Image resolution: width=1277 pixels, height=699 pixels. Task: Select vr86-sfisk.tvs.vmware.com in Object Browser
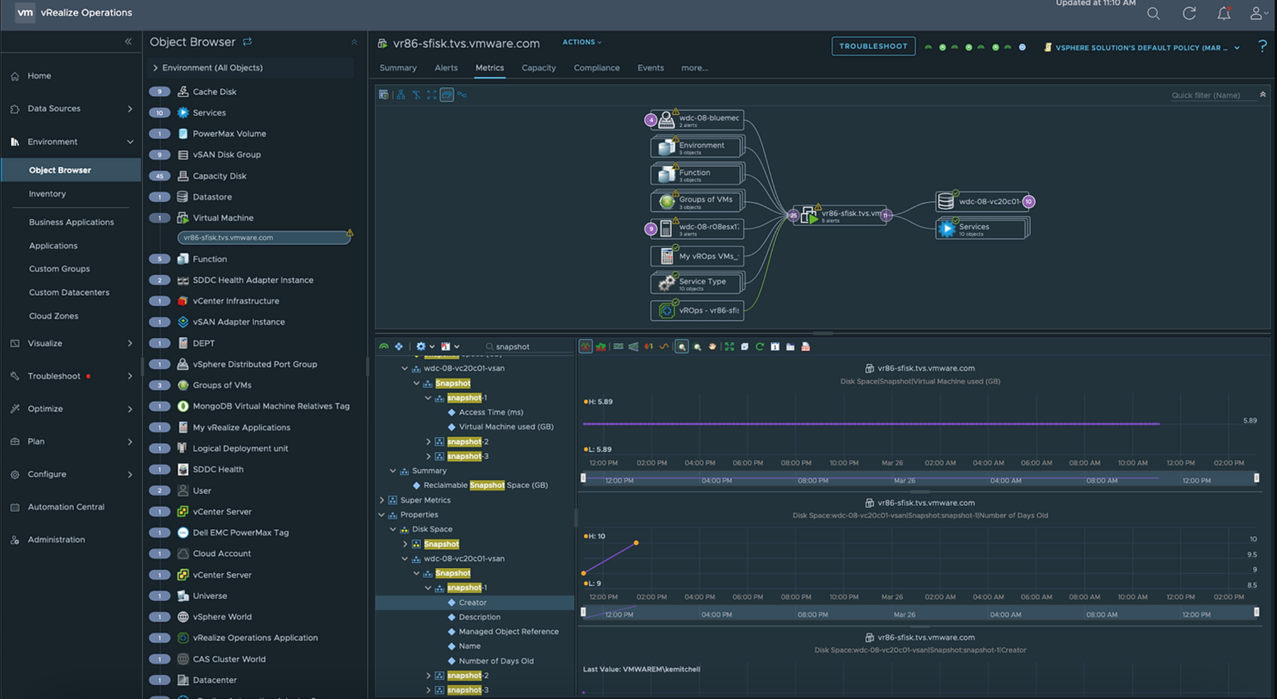[x=264, y=238]
